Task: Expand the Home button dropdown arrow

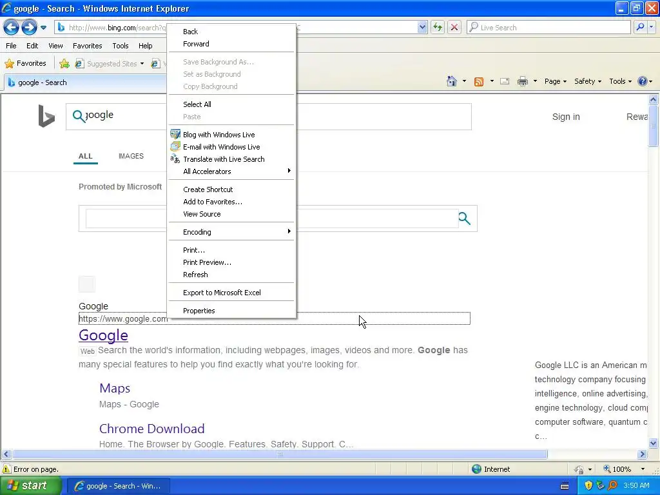Action: [464, 81]
